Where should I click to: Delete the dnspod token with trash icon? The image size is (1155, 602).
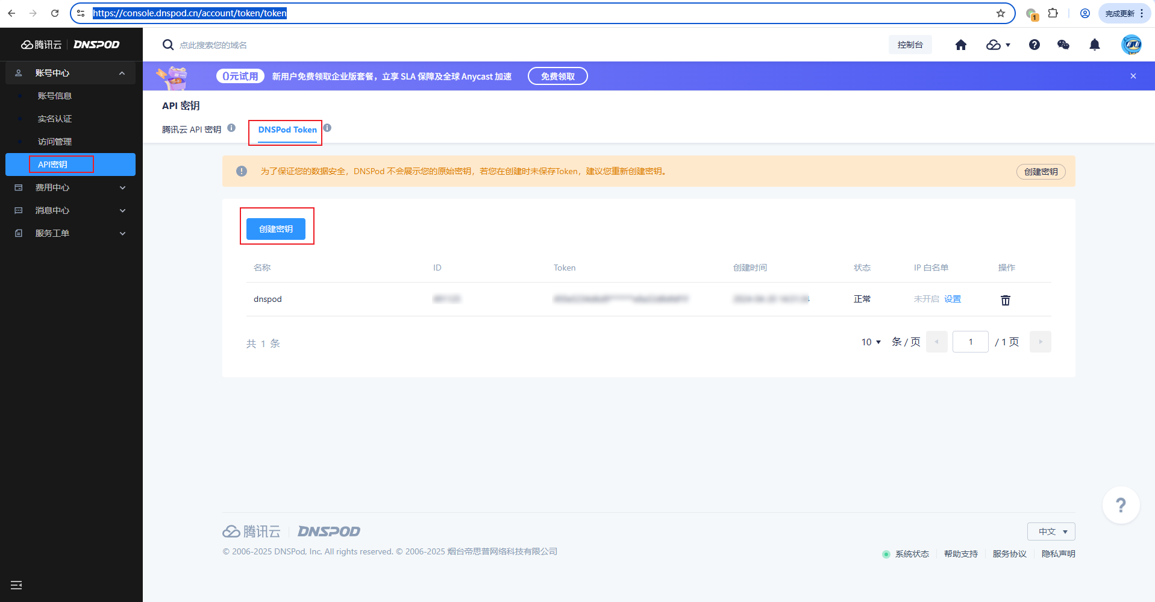[1006, 300]
